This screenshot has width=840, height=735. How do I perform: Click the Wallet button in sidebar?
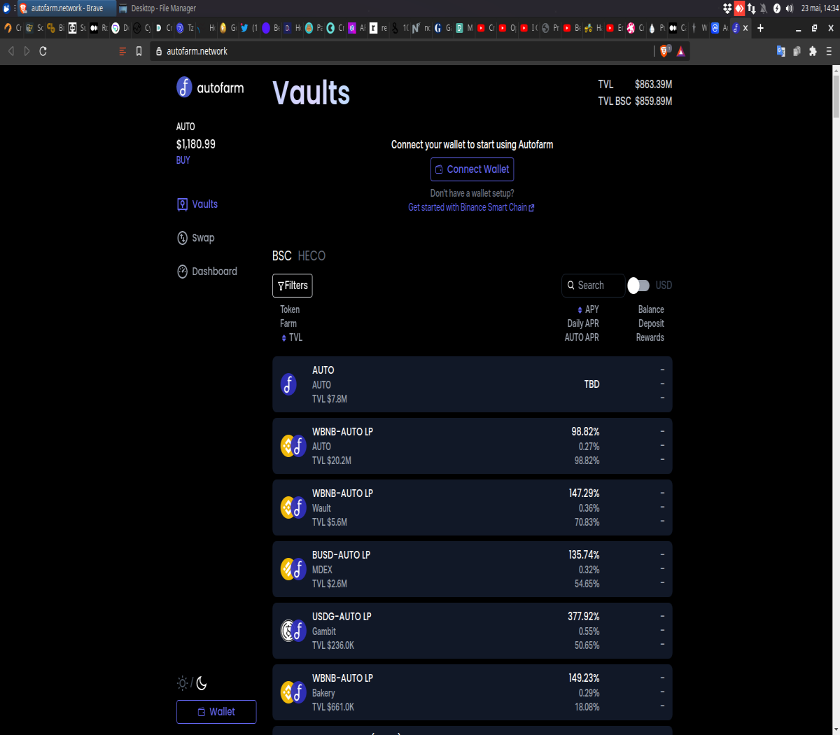pos(216,712)
